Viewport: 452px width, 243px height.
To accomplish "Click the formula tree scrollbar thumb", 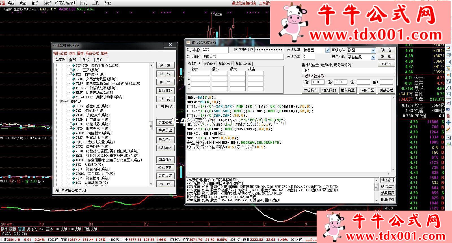I will (151, 126).
